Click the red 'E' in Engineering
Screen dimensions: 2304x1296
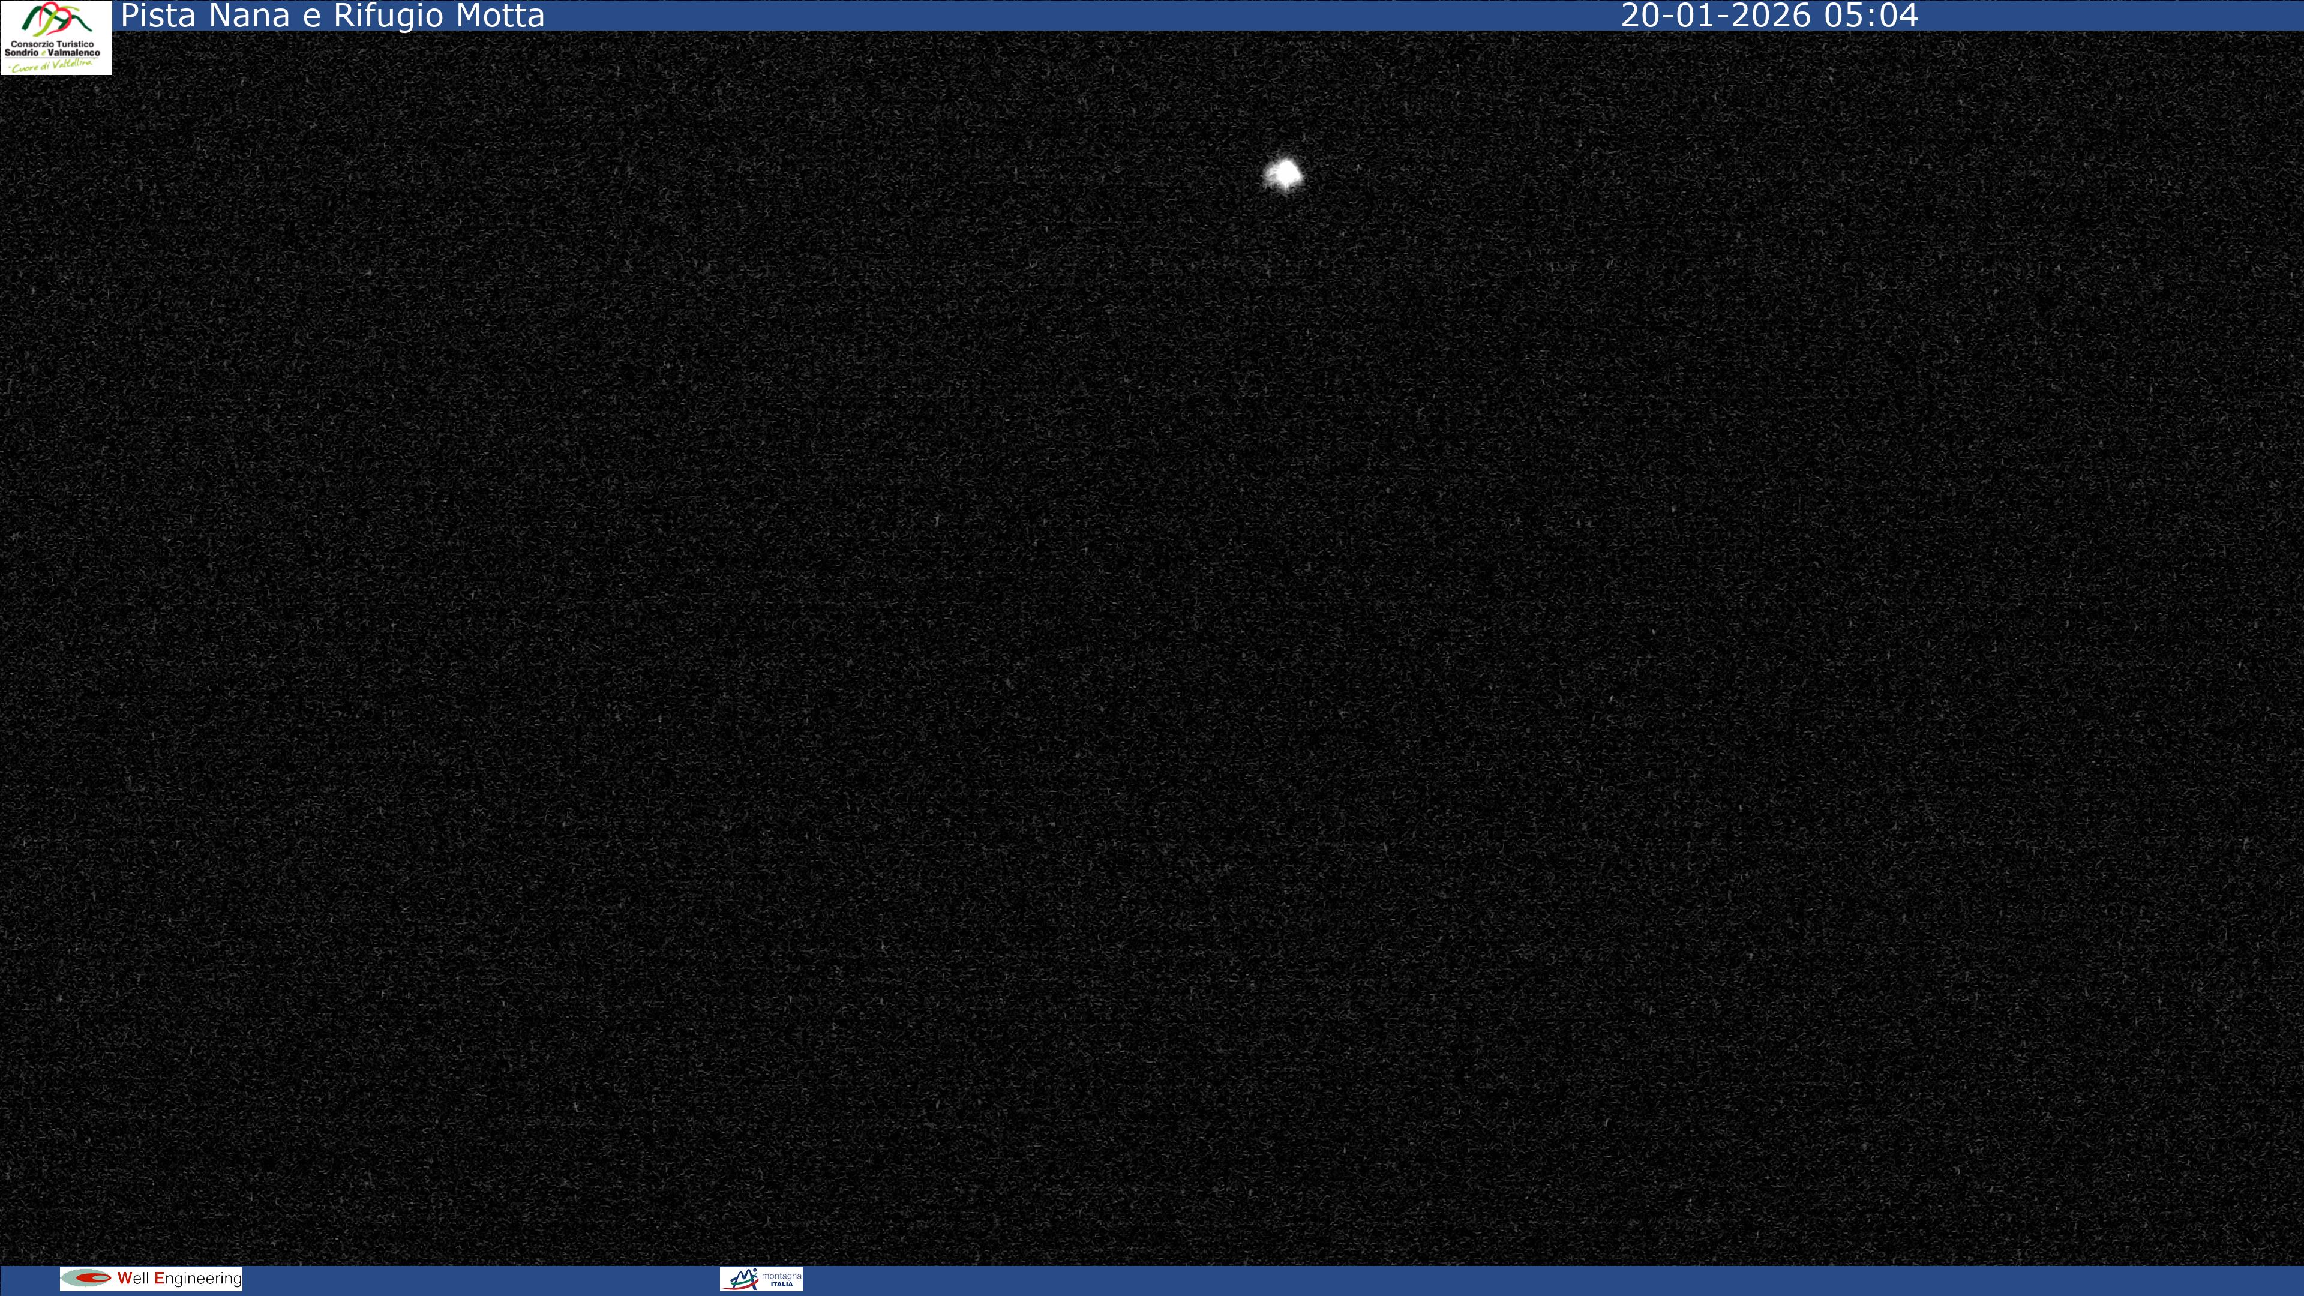pyautogui.click(x=159, y=1278)
